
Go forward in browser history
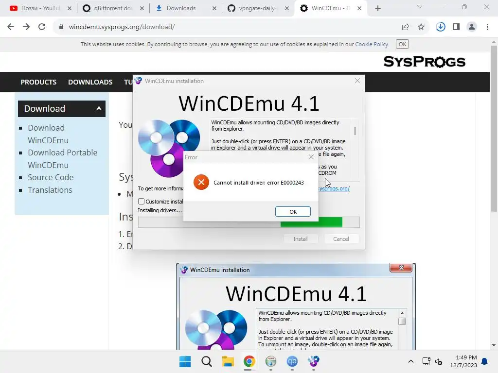pos(26,27)
